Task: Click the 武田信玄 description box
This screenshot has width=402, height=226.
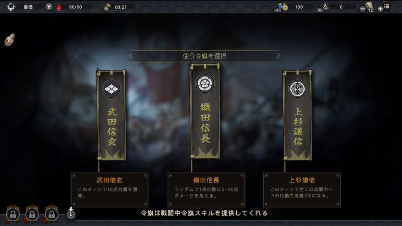Action: click(110, 190)
